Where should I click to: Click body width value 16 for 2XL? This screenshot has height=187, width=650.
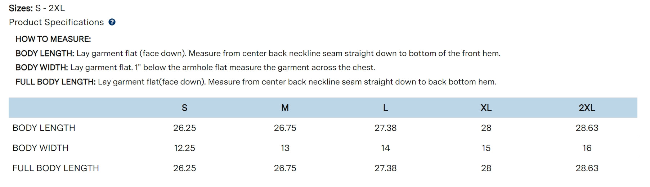(587, 148)
